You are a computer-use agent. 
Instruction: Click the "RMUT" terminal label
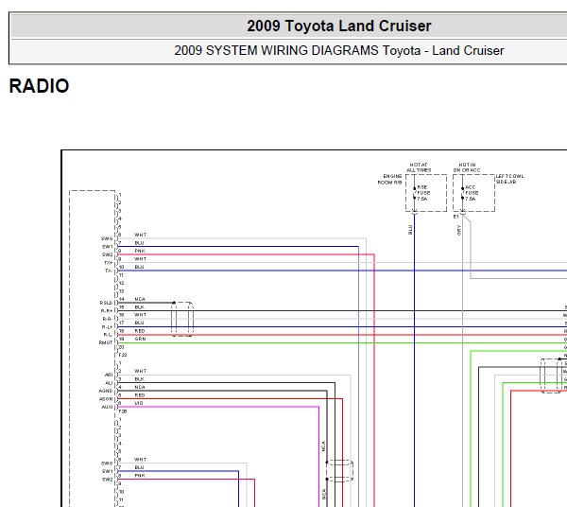[x=106, y=342]
